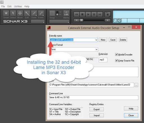Open the Snap resolution dropdown
This screenshot has width=144, height=123.
point(59,21)
